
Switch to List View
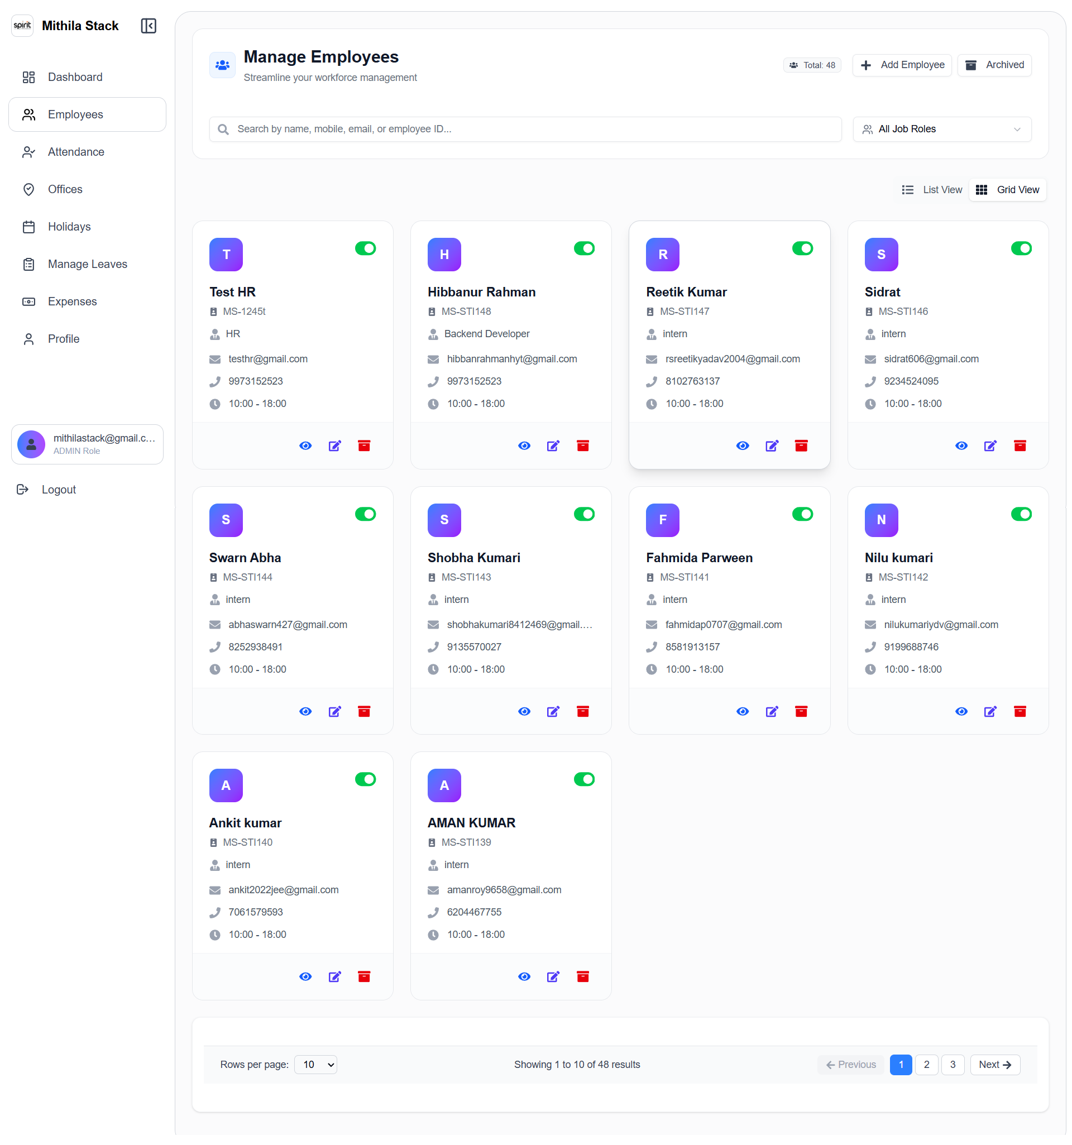click(x=932, y=190)
